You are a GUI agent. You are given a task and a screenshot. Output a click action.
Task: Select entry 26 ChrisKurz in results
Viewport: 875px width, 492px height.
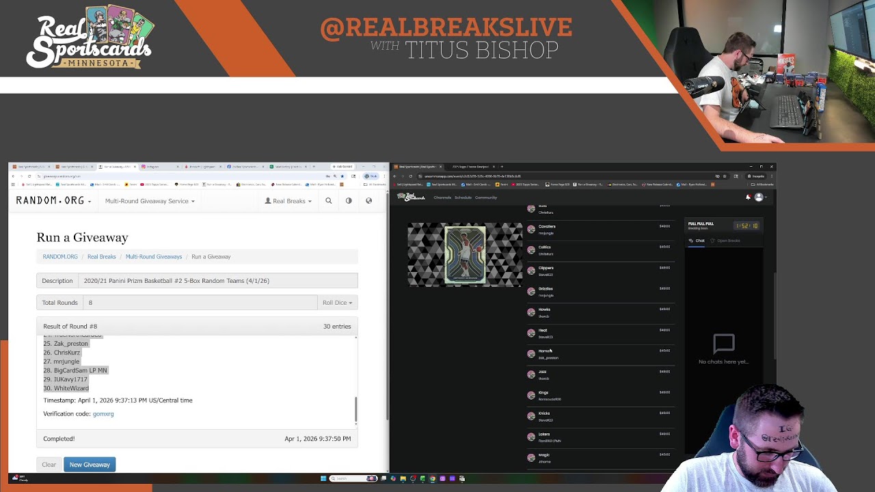(x=62, y=353)
